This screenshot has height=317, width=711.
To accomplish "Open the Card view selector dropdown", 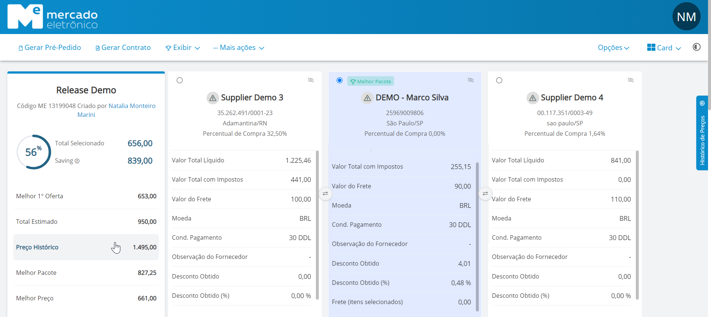I will [x=664, y=48].
